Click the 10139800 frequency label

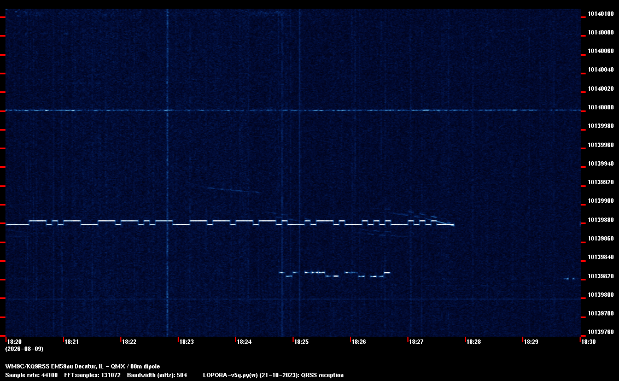click(600, 295)
